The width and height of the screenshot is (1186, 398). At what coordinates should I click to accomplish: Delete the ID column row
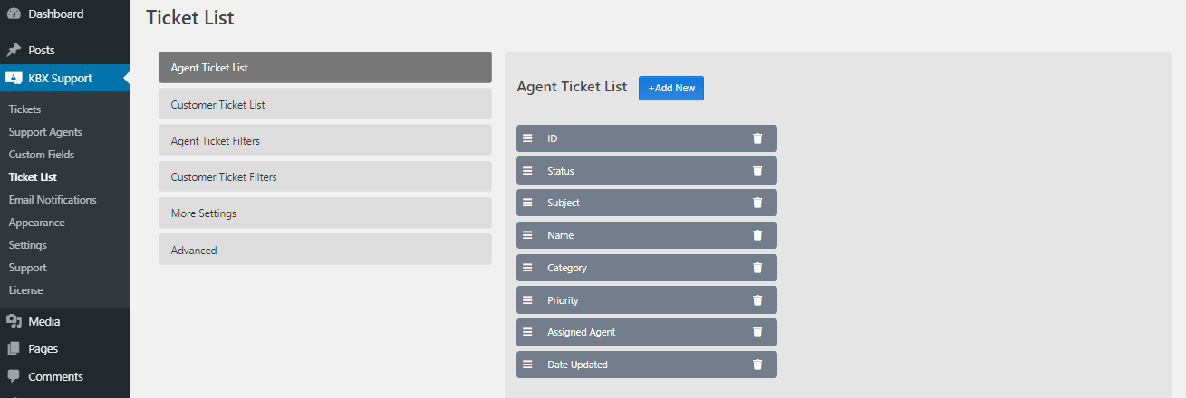(757, 138)
